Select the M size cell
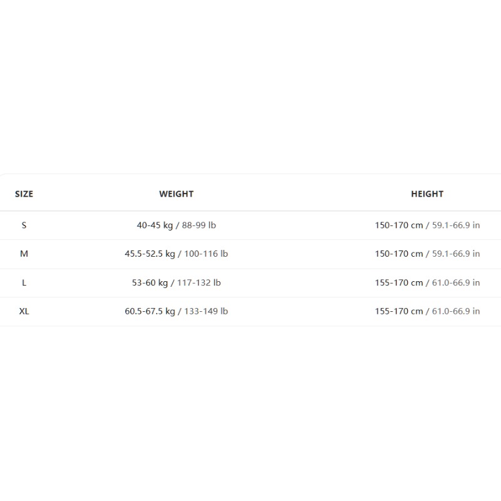 point(24,254)
